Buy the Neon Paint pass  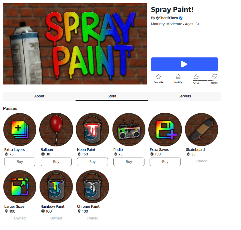(92, 162)
